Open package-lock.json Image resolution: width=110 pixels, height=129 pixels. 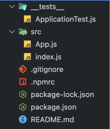62,95
